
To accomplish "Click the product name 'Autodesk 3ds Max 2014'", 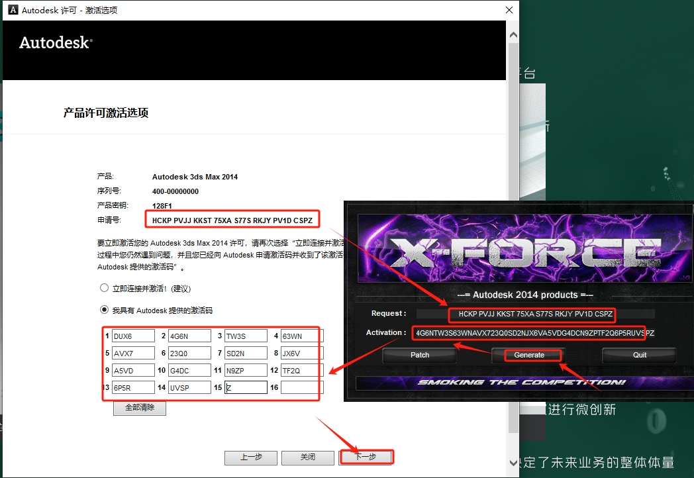I will click(195, 177).
